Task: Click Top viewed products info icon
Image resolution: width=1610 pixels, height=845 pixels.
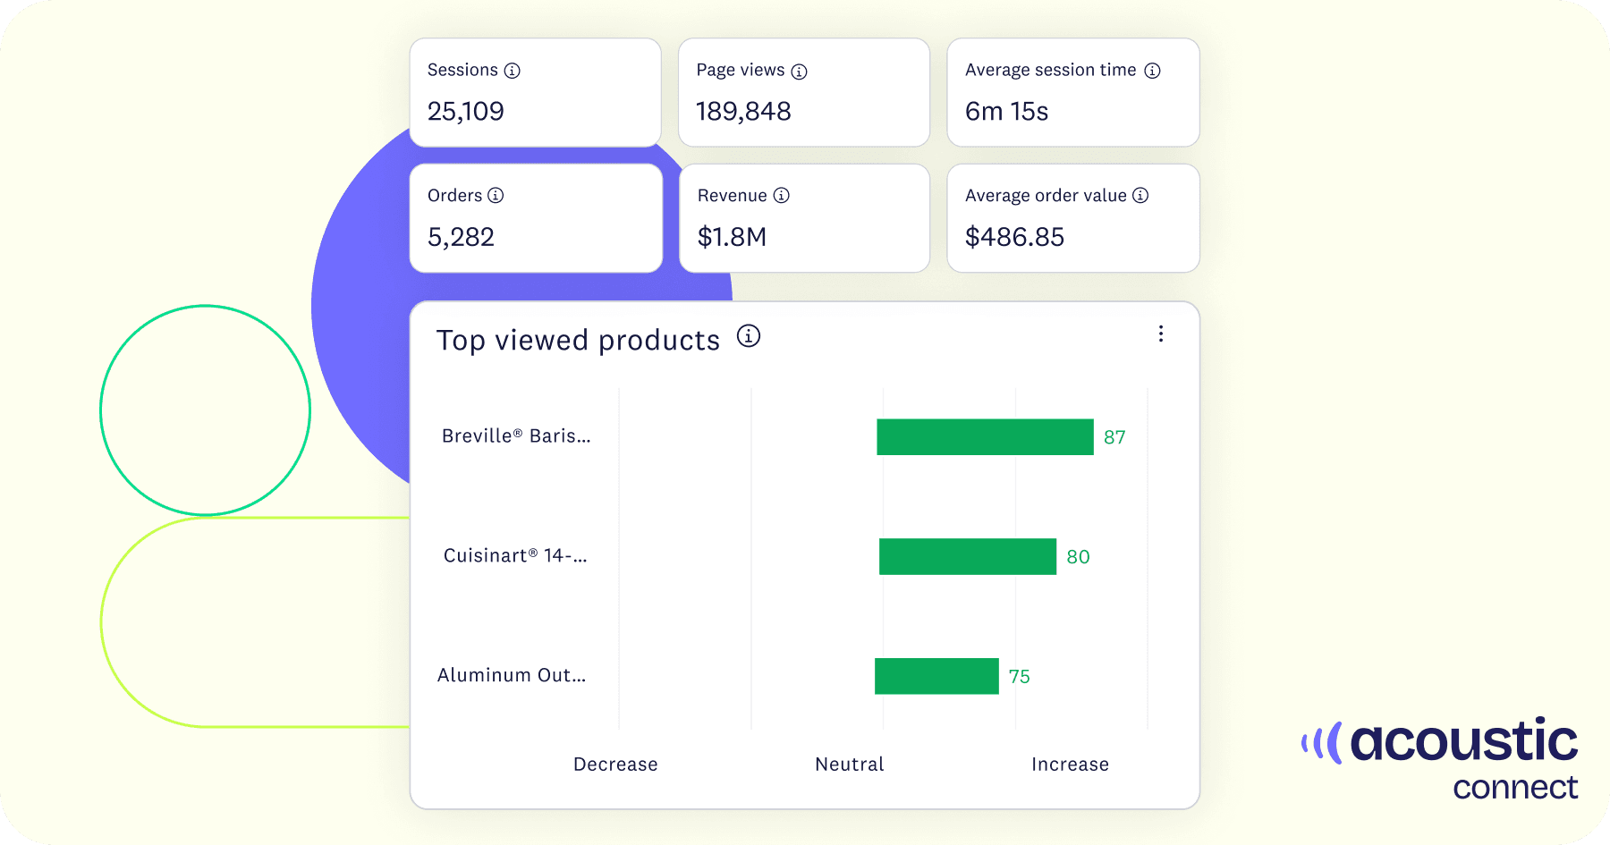Action: [748, 336]
